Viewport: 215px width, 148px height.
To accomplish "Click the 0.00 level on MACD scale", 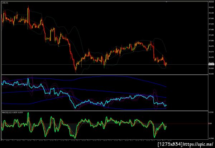I will click(x=210, y=124).
